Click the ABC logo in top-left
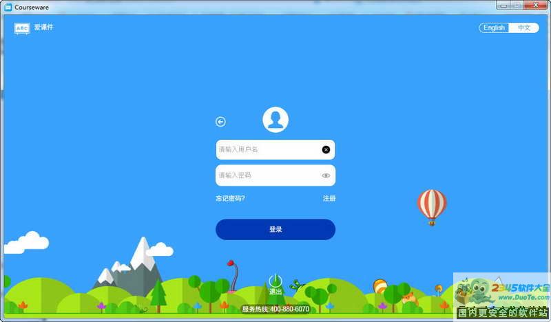 click(22, 28)
